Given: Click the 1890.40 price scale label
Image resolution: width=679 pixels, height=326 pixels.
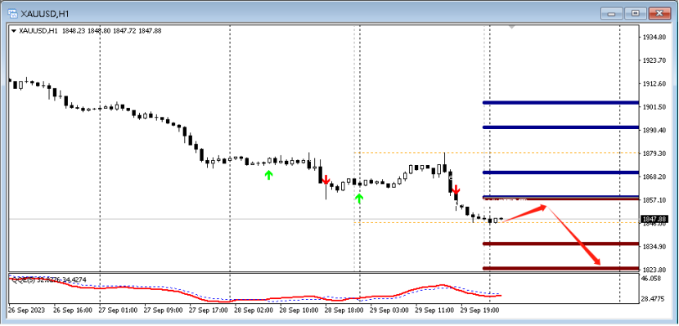Looking at the screenshot, I should tap(655, 130).
